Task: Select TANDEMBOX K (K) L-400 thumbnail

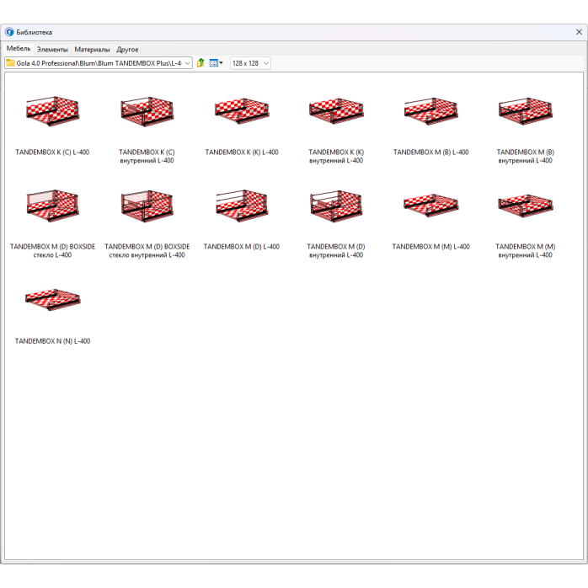Action: coord(242,111)
